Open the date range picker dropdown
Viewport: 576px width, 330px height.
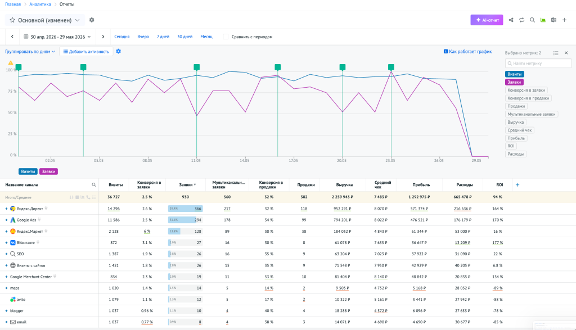(x=57, y=37)
